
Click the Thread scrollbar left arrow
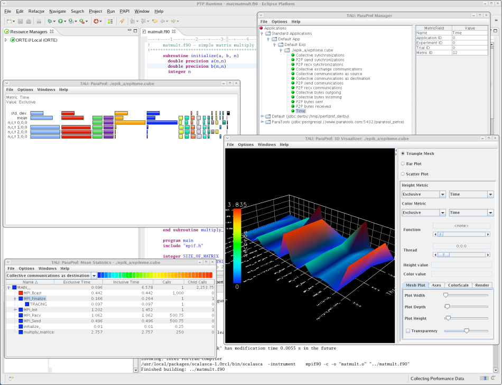coord(435,255)
